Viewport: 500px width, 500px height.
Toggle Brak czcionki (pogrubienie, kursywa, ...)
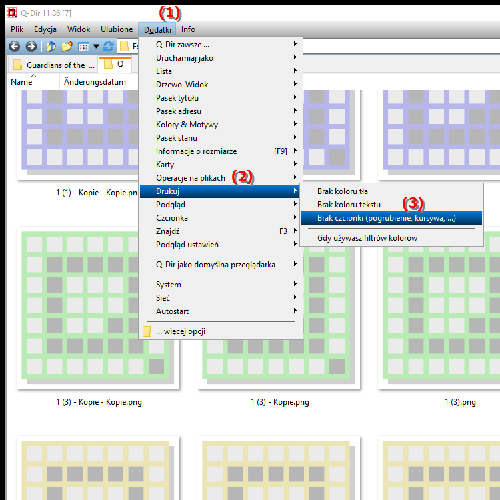point(391,218)
